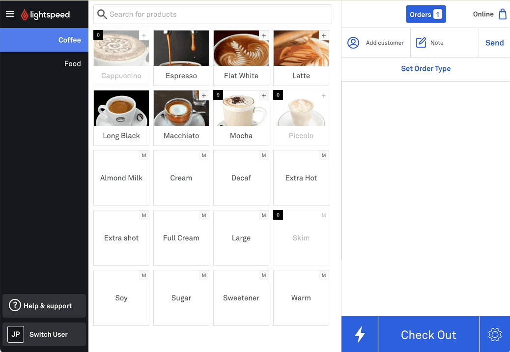Open the Set Order Type link

pos(425,69)
